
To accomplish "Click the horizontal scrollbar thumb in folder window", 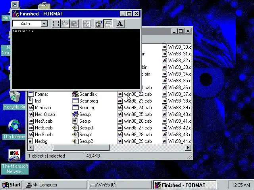I will pos(81,148).
